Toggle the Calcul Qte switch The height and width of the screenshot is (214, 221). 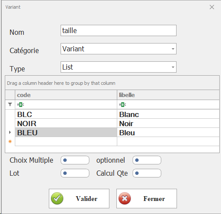147,173
